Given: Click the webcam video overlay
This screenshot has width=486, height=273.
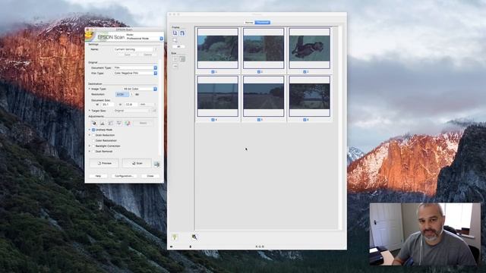Looking at the screenshot, I should pos(425,234).
